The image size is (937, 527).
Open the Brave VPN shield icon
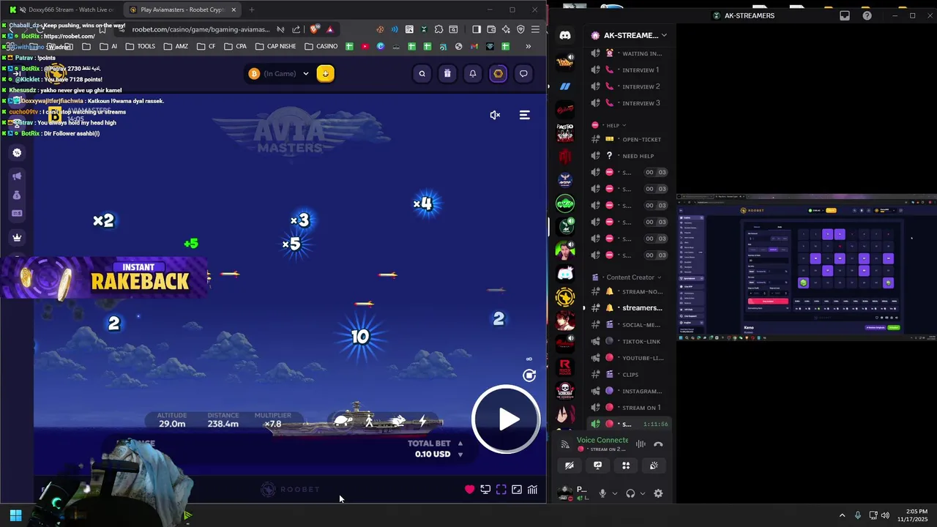click(x=520, y=29)
